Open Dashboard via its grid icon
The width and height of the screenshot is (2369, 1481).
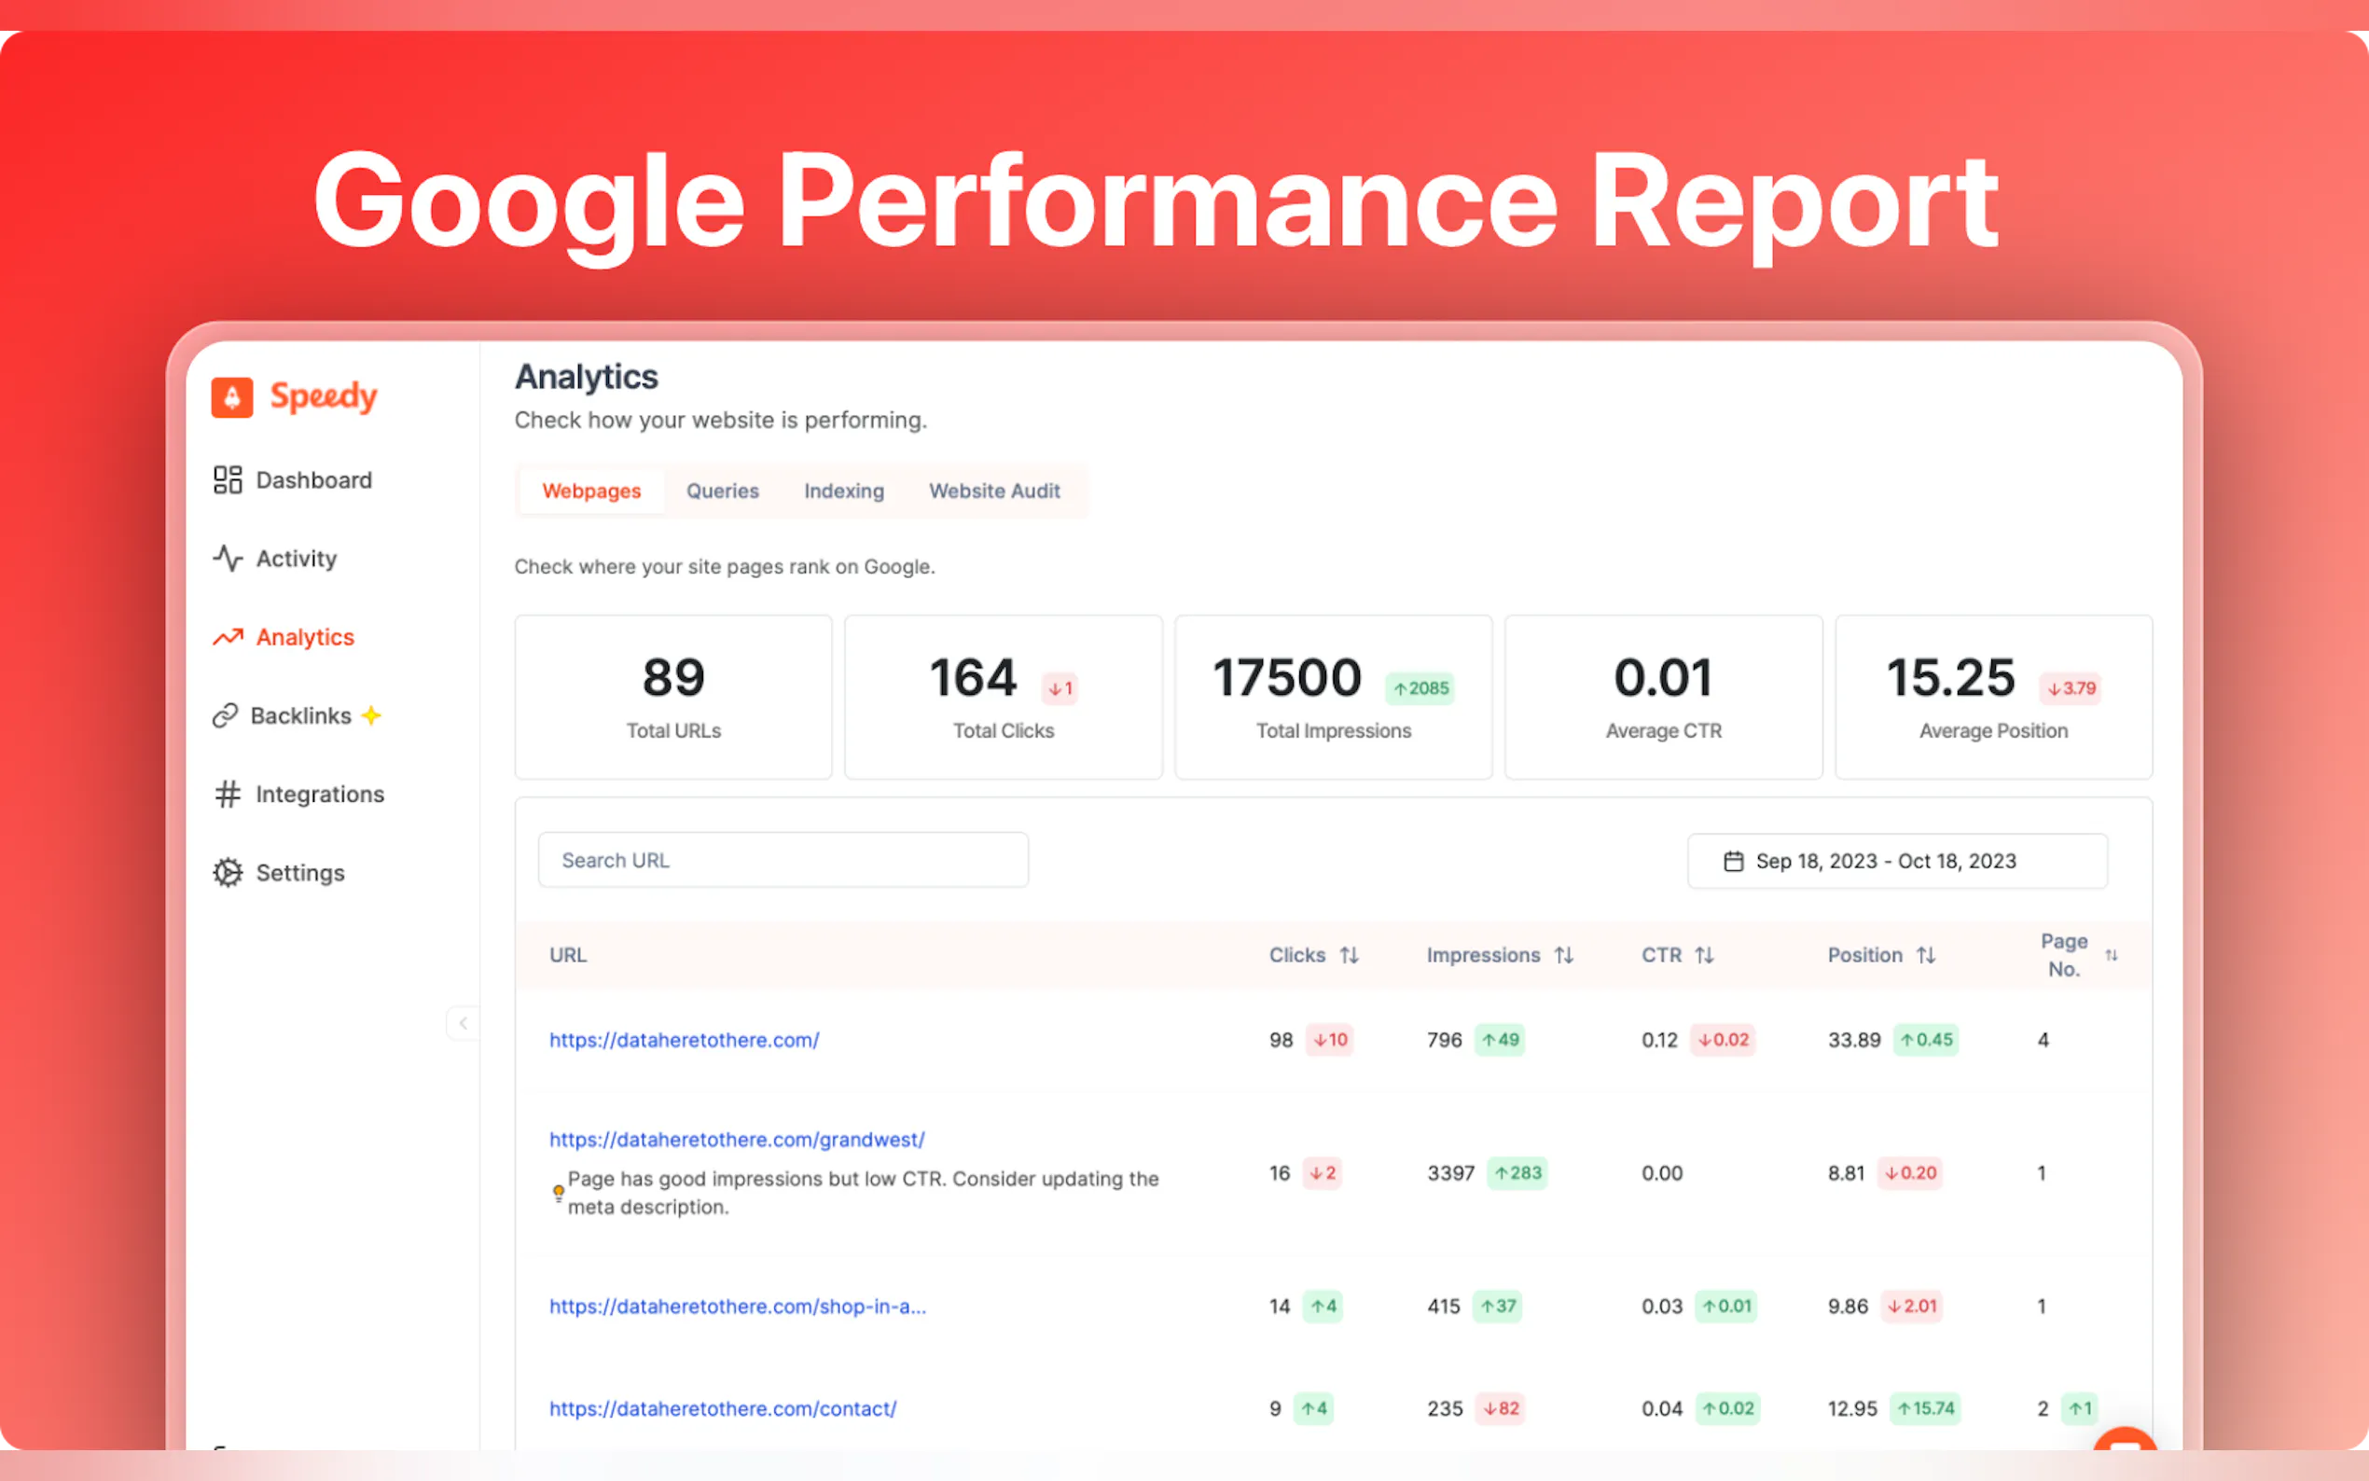228,480
